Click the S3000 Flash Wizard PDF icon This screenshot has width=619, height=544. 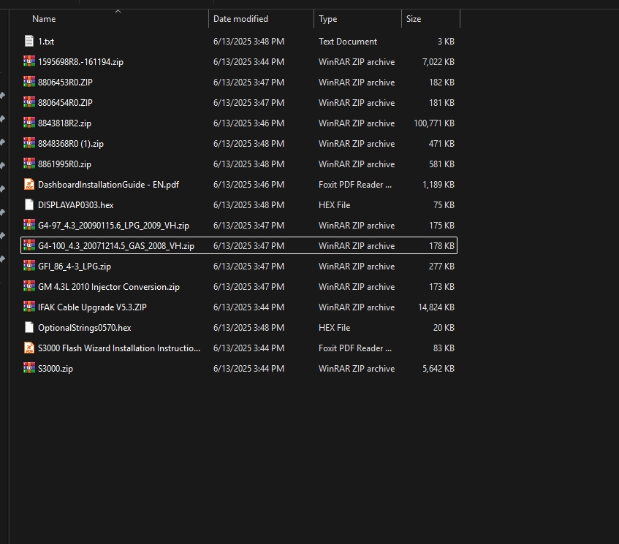coord(29,348)
